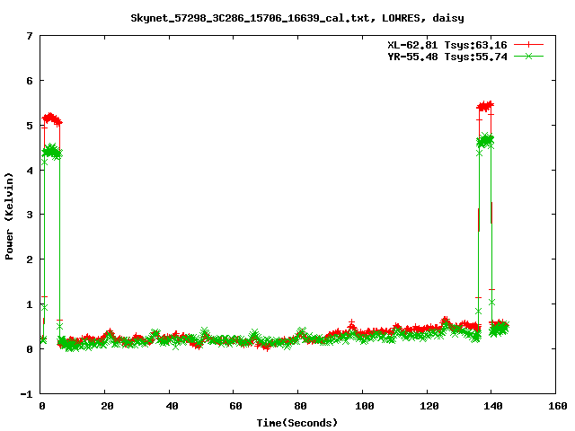Click the y-axis tick label 5
Viewport: 575px width, 431px height.
[x=30, y=126]
